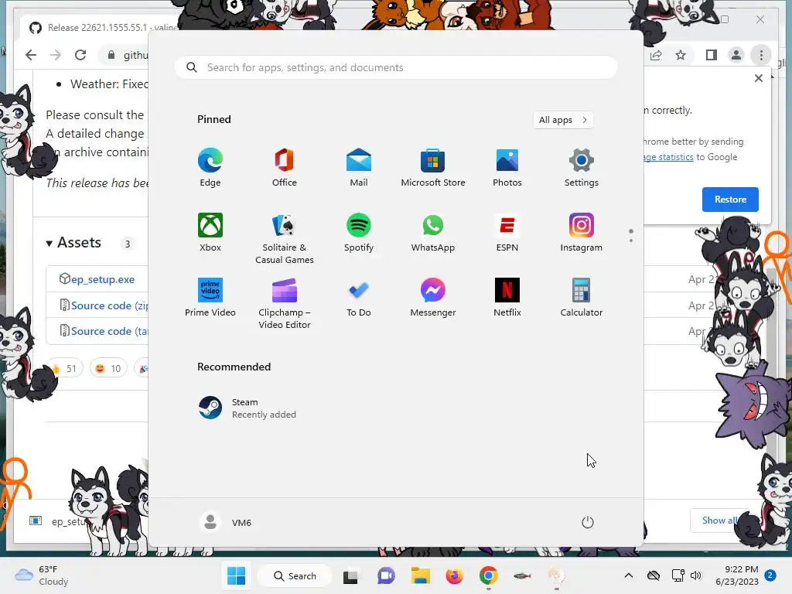Open taskbar Search box

[x=295, y=575]
